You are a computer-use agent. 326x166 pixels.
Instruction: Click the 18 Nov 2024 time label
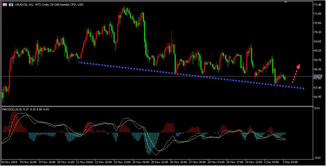click(9, 162)
